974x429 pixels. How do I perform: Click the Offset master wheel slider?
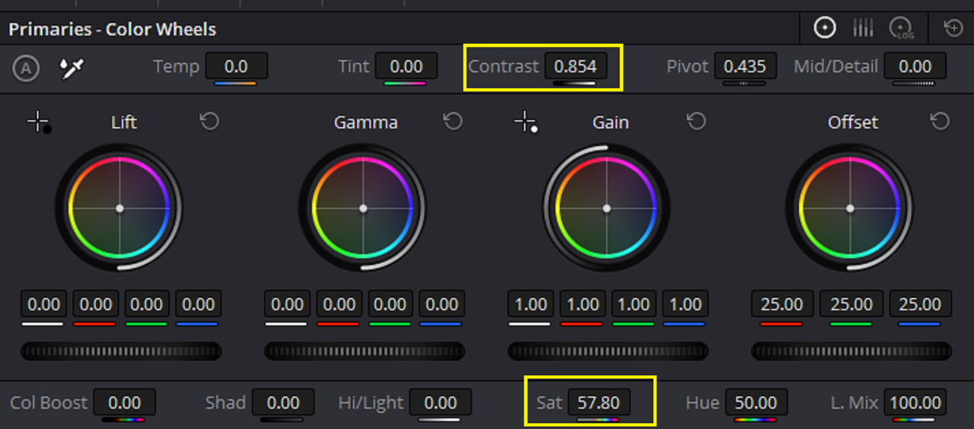[x=851, y=351]
